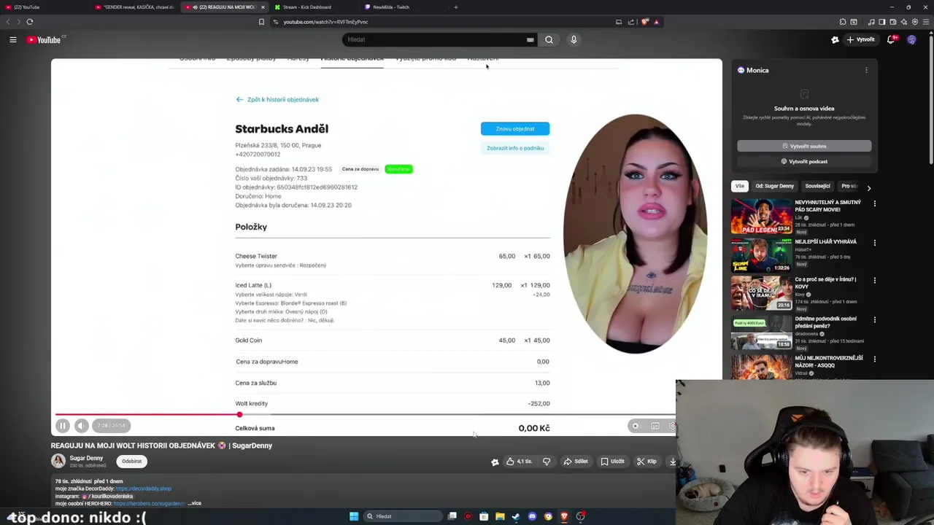Open options for Co a proč se děje video

pyautogui.click(x=875, y=280)
